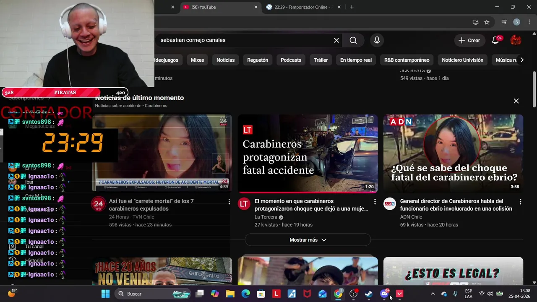Open the ADN Chile channel link
This screenshot has height=302, width=537.
[411, 217]
